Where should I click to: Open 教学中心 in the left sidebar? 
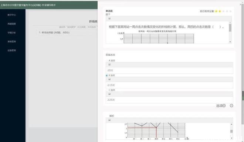pos(12,15)
